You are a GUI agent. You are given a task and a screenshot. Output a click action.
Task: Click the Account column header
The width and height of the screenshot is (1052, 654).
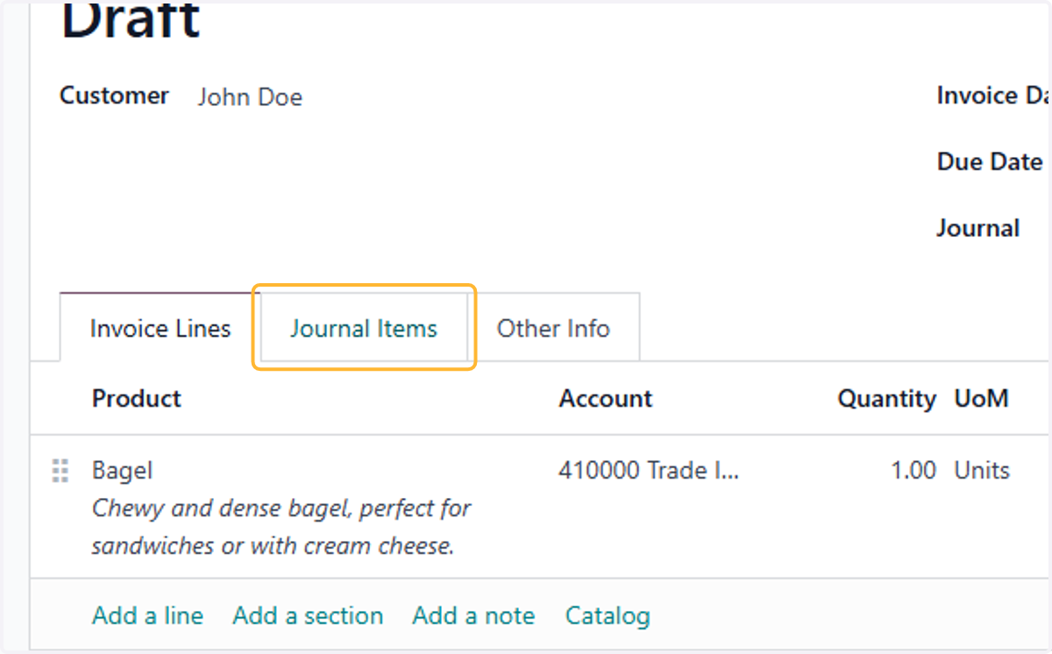coord(606,398)
